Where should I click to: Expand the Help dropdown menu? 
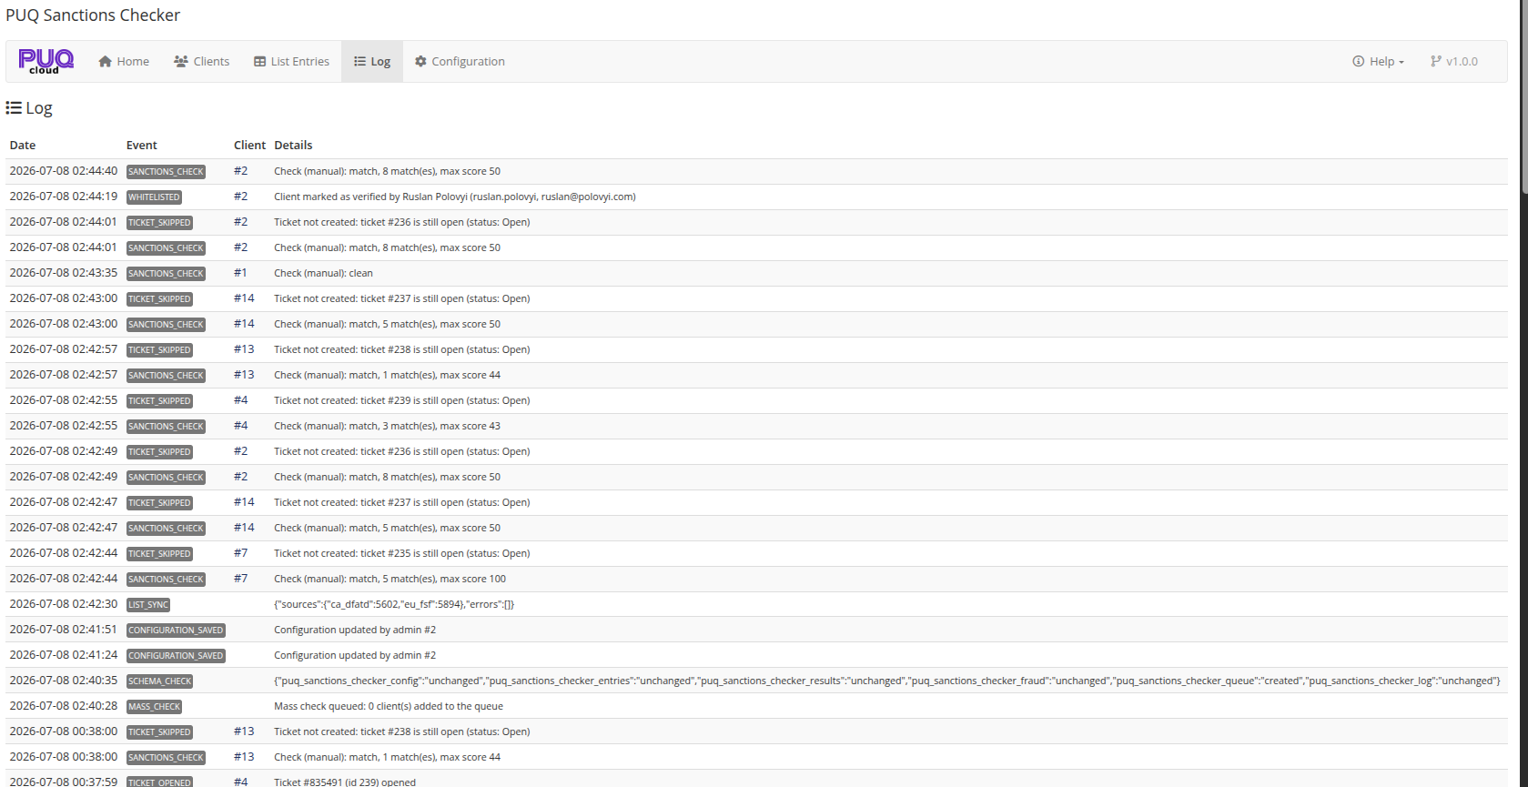(1379, 61)
